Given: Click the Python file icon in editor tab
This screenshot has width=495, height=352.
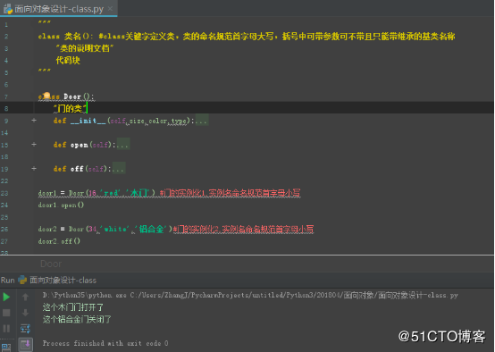Looking at the screenshot, I should tap(8, 9).
